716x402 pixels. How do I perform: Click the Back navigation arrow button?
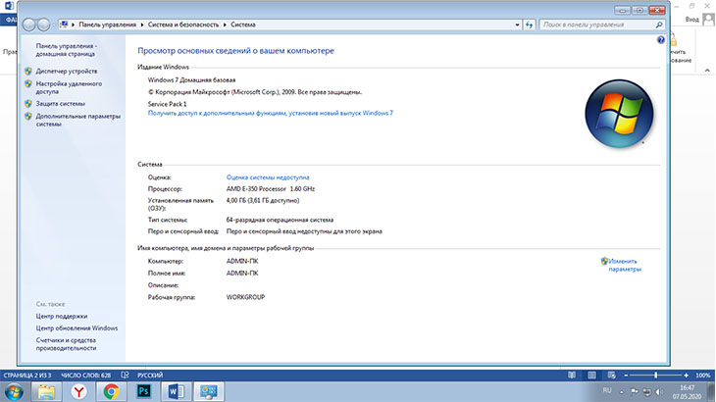point(27,23)
